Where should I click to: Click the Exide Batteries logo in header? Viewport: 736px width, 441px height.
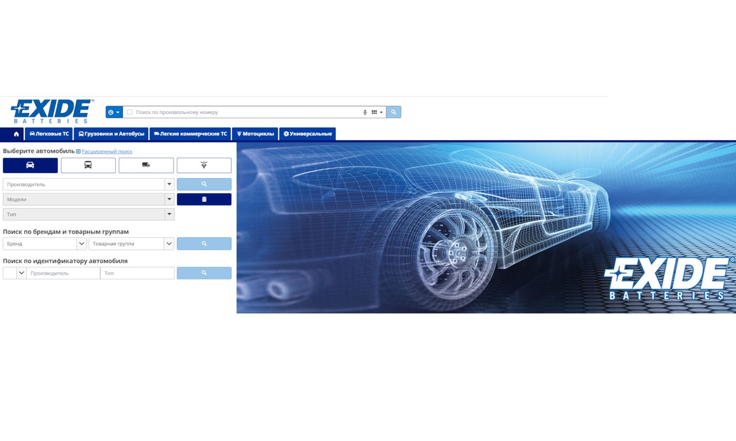click(x=52, y=111)
